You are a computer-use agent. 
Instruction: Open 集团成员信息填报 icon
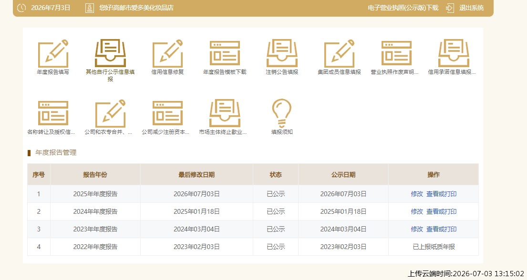(339, 53)
